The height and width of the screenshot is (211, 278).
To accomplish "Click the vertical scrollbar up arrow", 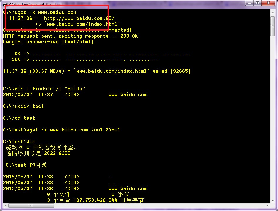I will [272, 12].
